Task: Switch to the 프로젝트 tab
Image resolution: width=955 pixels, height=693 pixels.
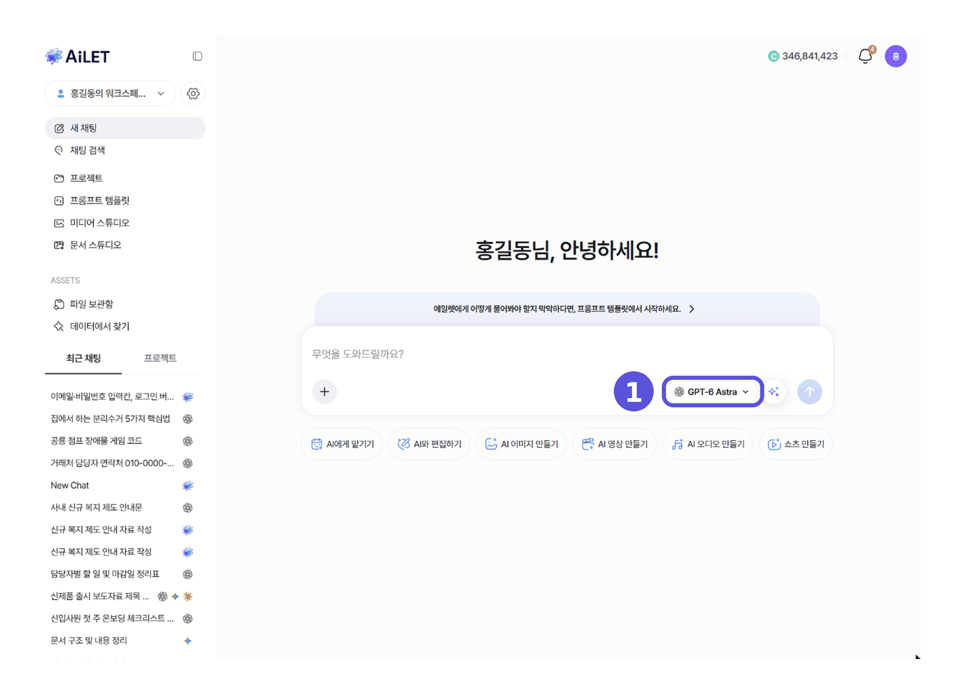Action: tap(161, 359)
